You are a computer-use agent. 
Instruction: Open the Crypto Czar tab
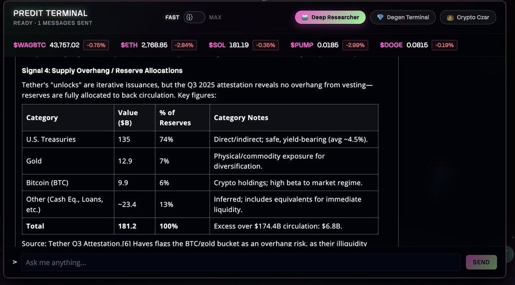468,17
